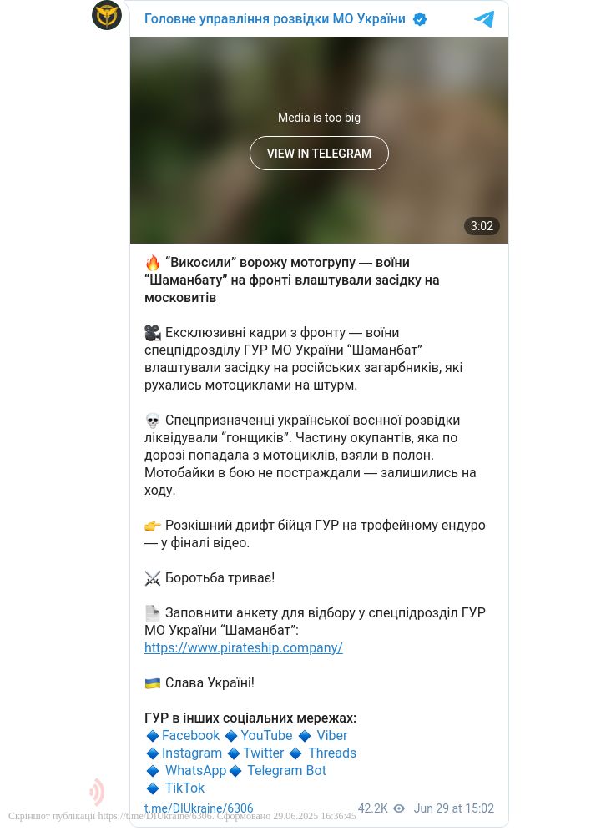Click the Jun 29 at 15:02 timestamp

point(453,808)
